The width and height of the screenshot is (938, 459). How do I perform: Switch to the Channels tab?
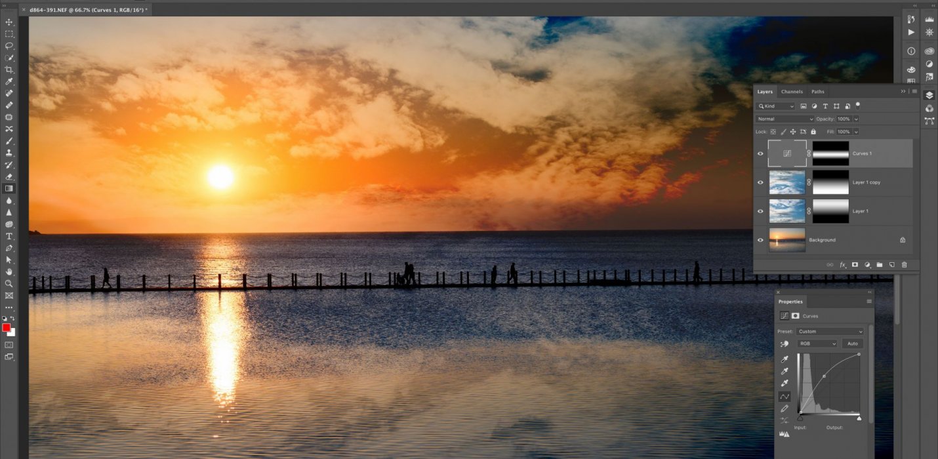pyautogui.click(x=792, y=92)
